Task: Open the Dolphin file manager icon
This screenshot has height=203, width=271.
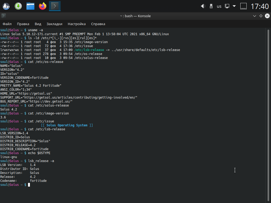Action: click(x=30, y=6)
